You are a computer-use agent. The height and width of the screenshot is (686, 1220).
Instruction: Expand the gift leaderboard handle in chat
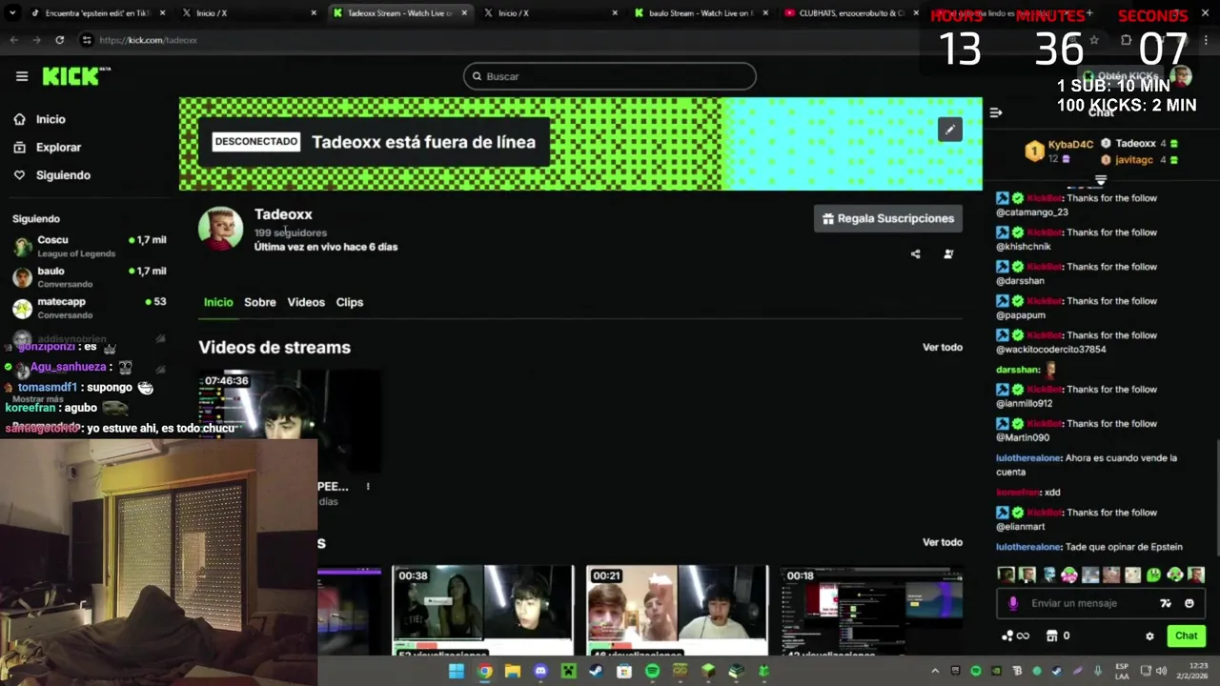(x=1101, y=179)
